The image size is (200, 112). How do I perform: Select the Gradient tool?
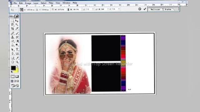point(17,41)
